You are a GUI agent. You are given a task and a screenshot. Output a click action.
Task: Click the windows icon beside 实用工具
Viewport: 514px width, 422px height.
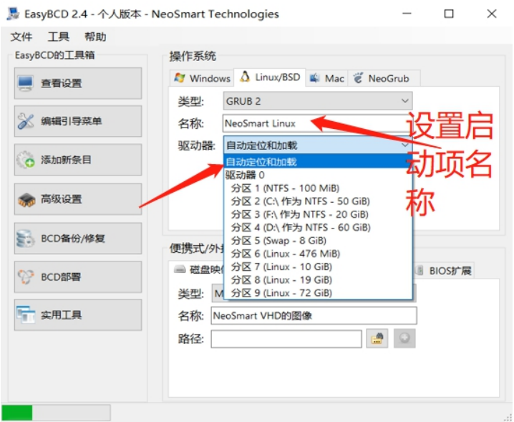click(x=26, y=315)
